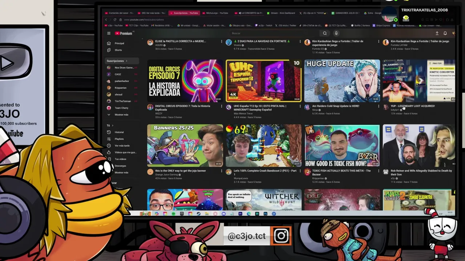Switch to MichuLargo - YouTube tab
This screenshot has height=261, width=465.
pos(215,13)
